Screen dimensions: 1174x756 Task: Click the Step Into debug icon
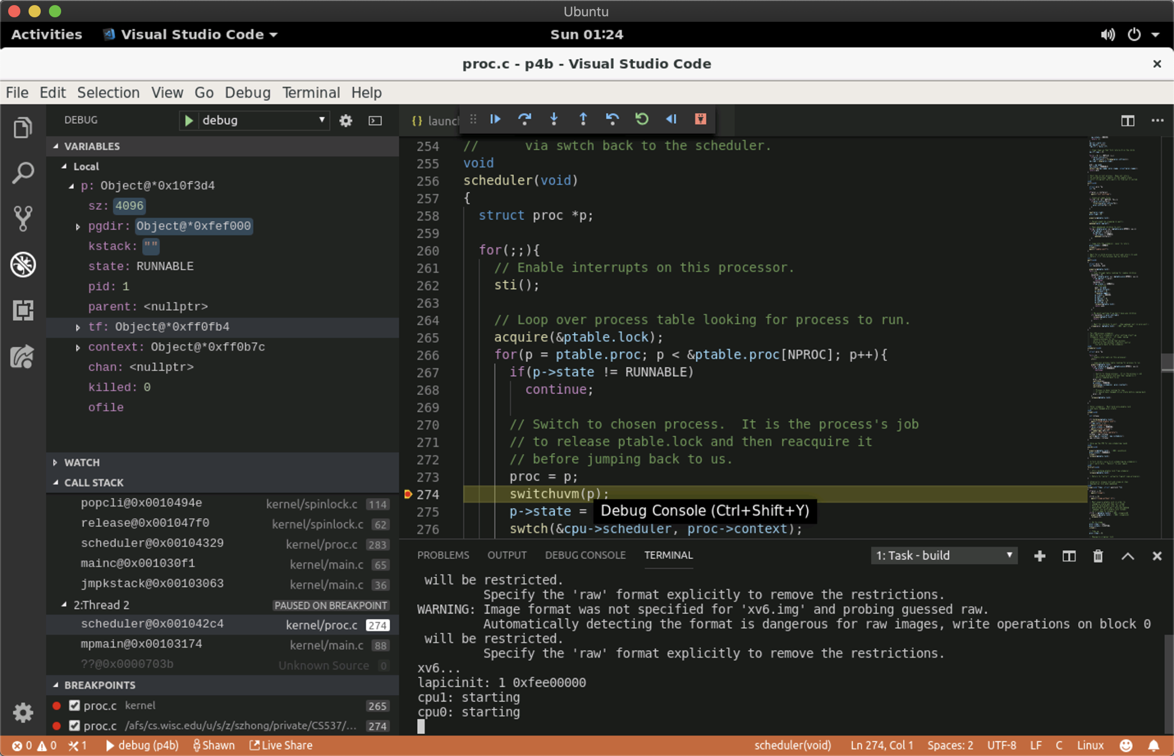tap(554, 119)
